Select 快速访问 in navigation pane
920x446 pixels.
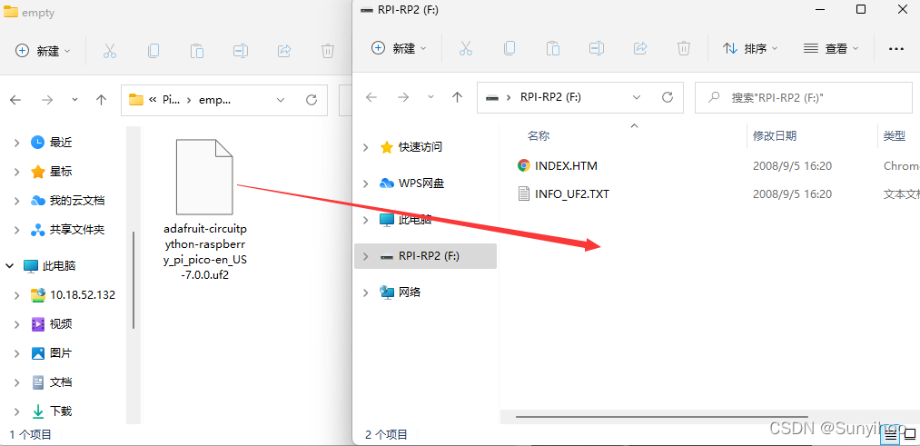[420, 147]
